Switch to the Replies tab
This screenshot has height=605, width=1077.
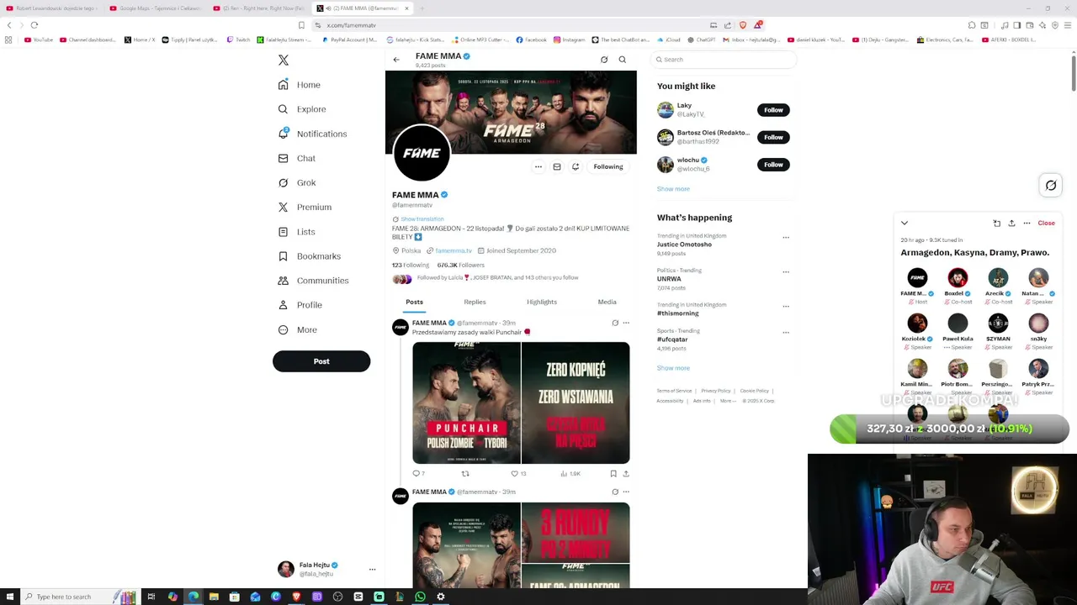475,302
